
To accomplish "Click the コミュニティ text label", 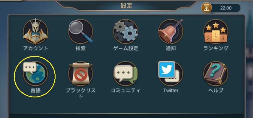I will coord(126,90).
